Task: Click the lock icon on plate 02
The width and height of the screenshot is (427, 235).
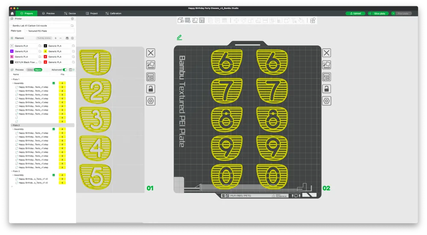Action: pos(327,89)
